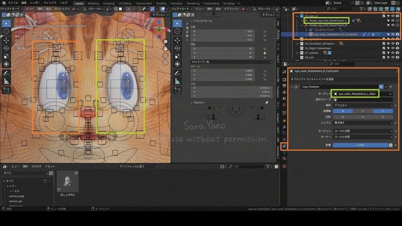Select the Scale tool in left viewport toolbar
Screen dimensions: 402x226
pyautogui.click(x=6, y=56)
